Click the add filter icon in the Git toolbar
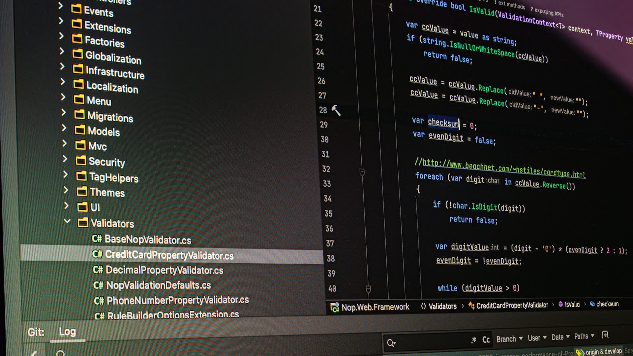 click(x=606, y=335)
